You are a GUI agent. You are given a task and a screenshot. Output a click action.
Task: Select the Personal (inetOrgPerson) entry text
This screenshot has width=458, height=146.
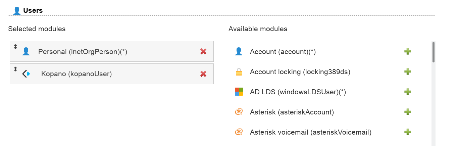(83, 52)
